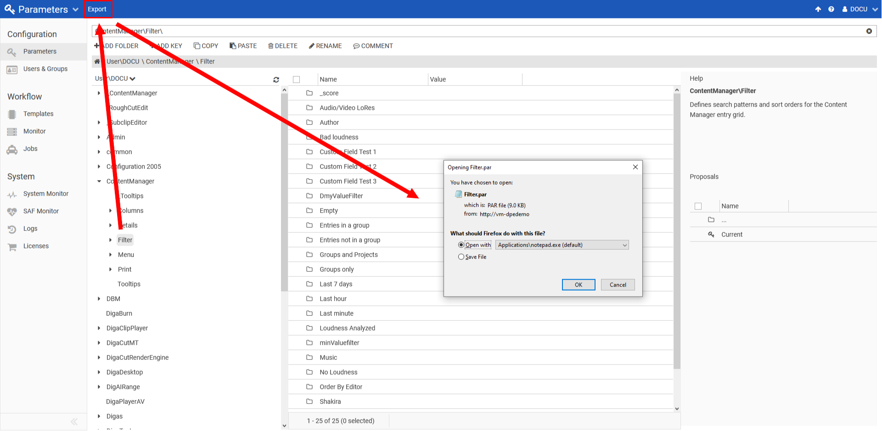Viewport: 882px width, 431px height.
Task: Collapse the sidebar with double chevron icon
Action: [x=74, y=421]
